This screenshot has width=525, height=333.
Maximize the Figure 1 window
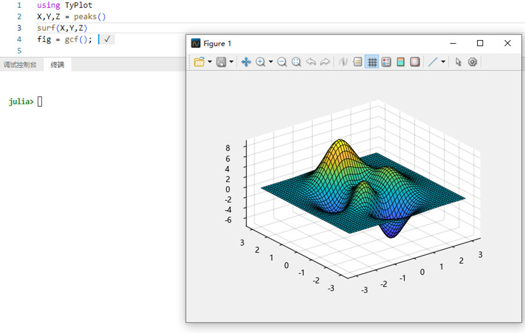coord(480,43)
